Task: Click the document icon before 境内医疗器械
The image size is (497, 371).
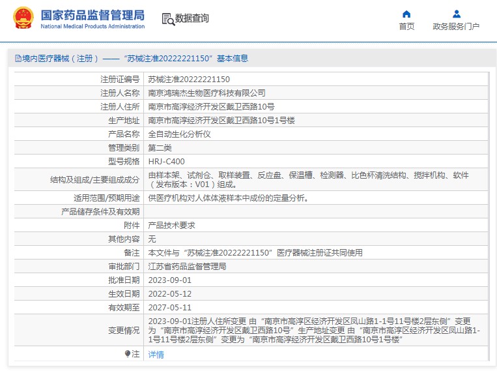Action: [x=18, y=59]
